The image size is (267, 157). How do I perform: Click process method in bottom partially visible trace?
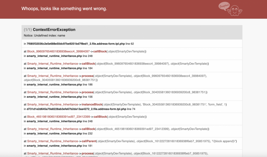click(x=87, y=154)
